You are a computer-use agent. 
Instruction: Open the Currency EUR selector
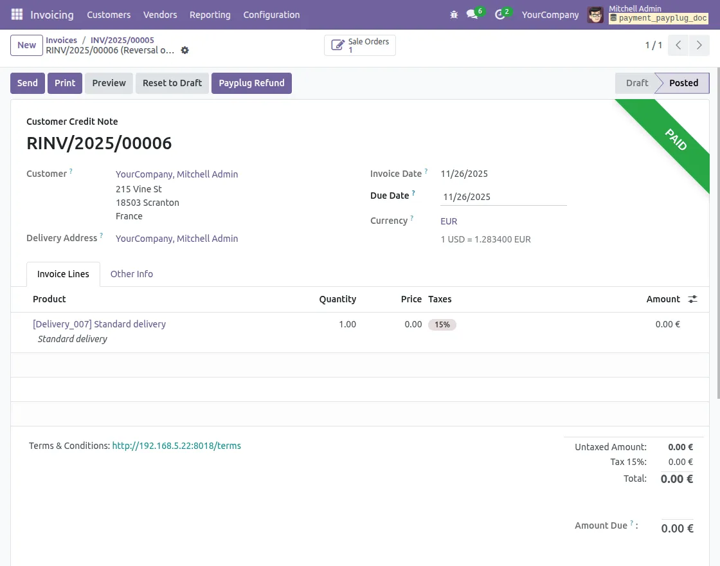pyautogui.click(x=448, y=221)
